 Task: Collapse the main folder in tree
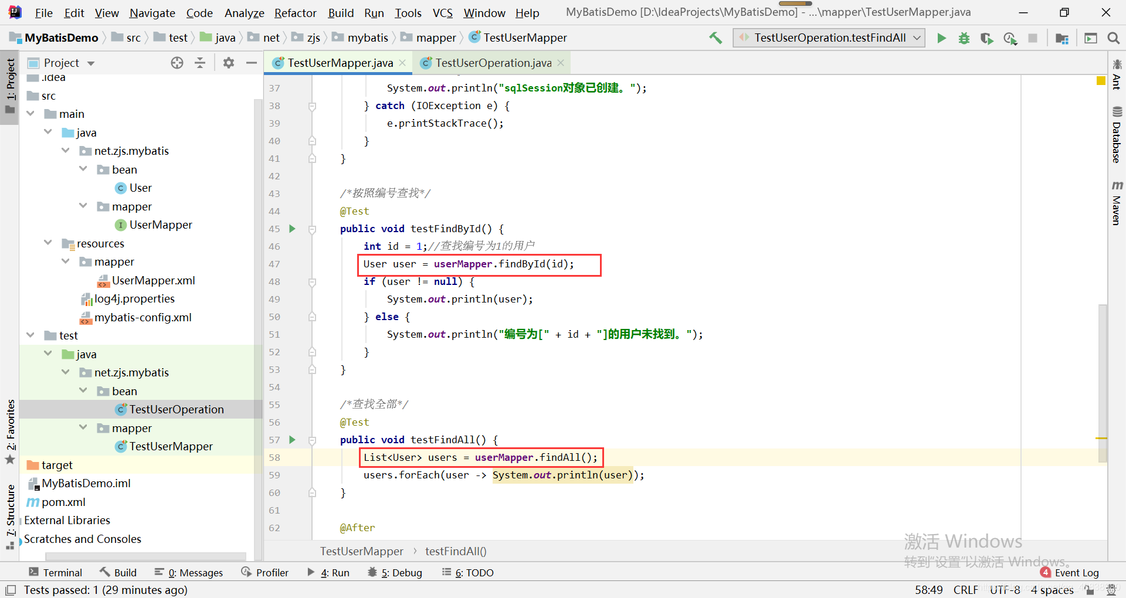tap(30, 114)
